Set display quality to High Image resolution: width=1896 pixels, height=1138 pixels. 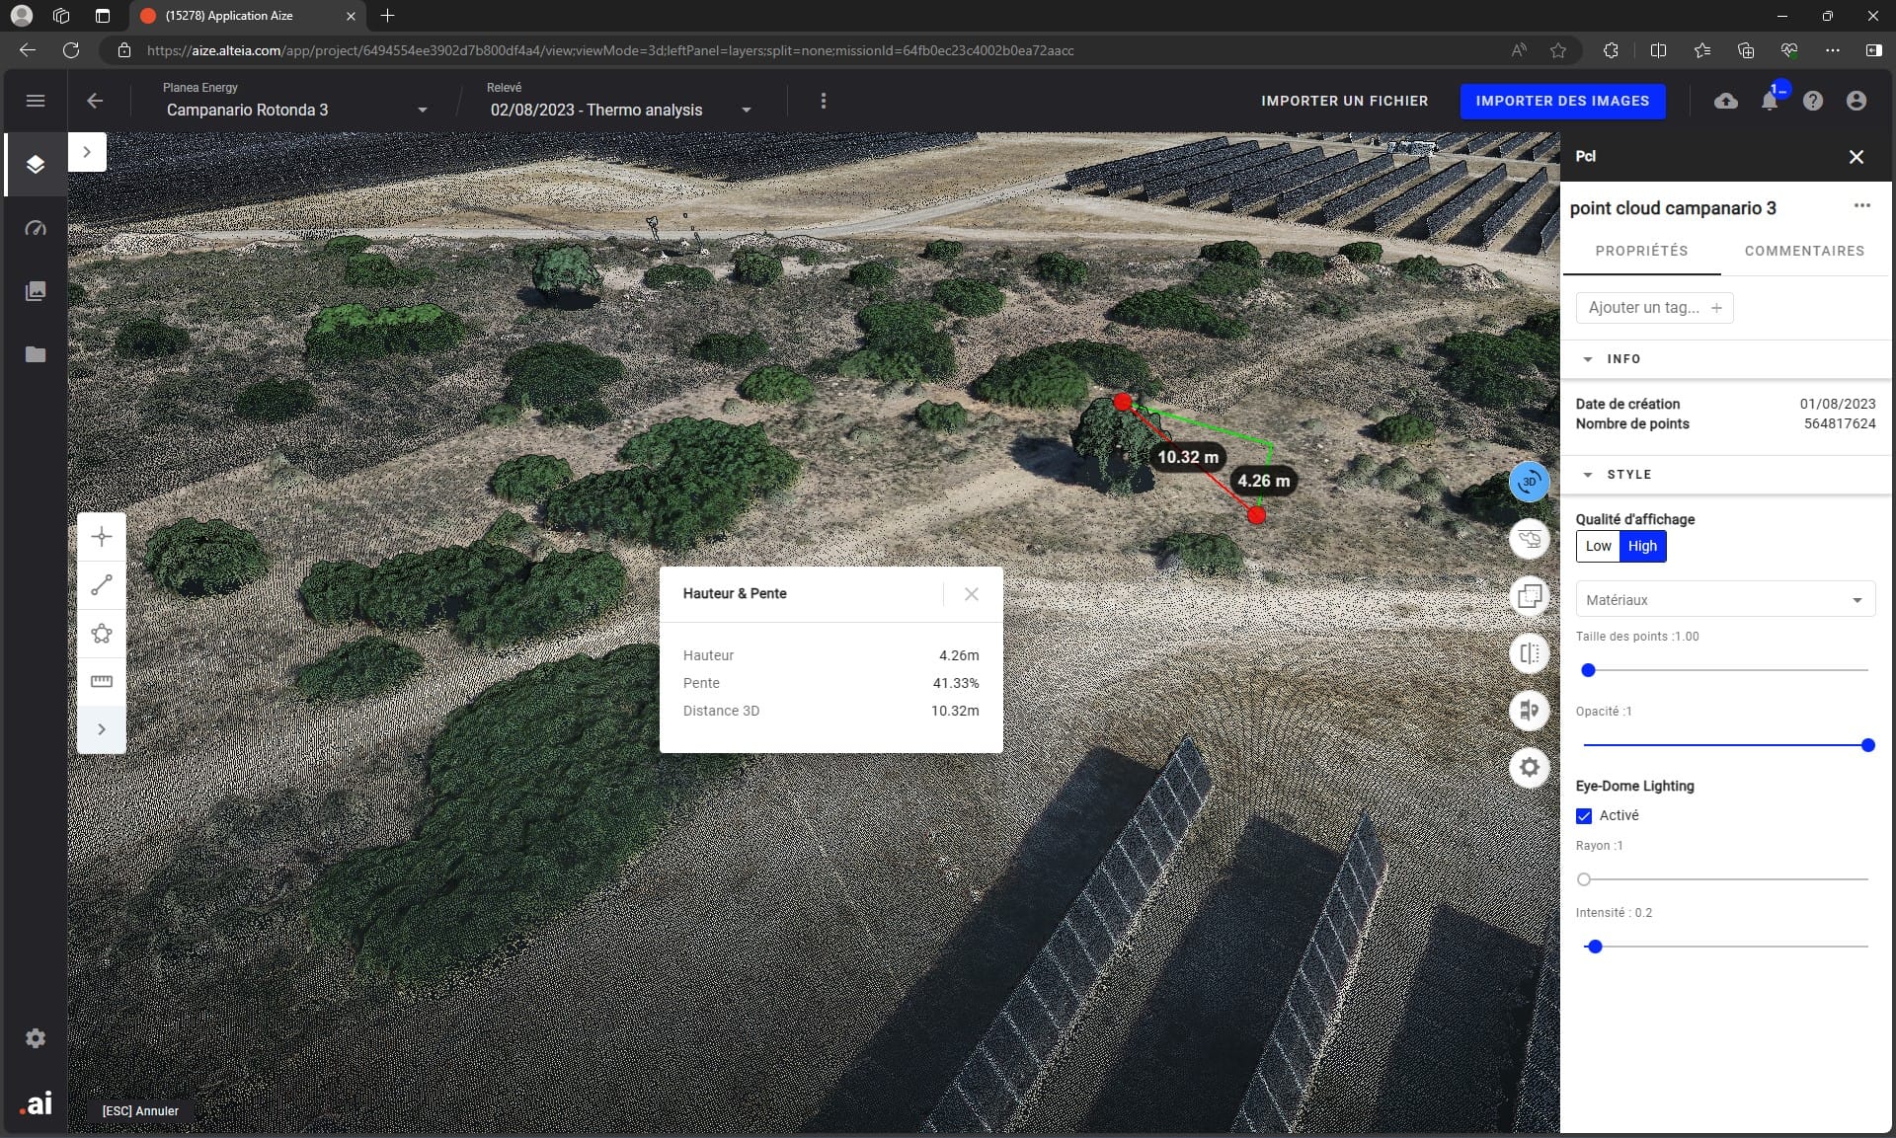pos(1642,546)
